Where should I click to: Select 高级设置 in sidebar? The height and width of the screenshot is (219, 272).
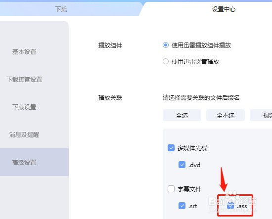click(24, 162)
